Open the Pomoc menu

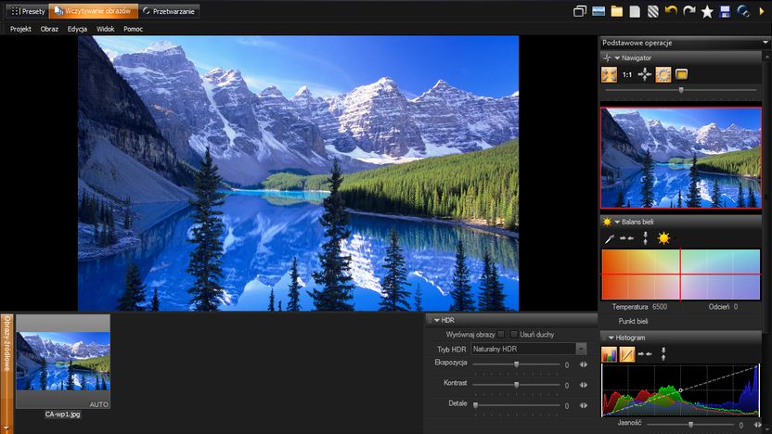click(x=133, y=29)
